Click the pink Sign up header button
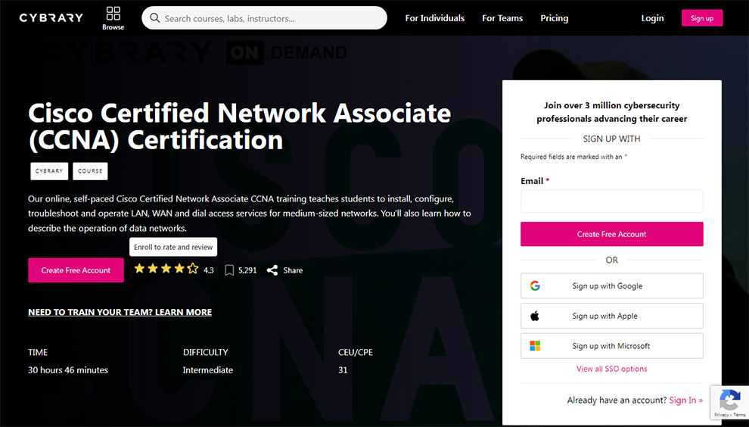The width and height of the screenshot is (749, 427). (702, 18)
